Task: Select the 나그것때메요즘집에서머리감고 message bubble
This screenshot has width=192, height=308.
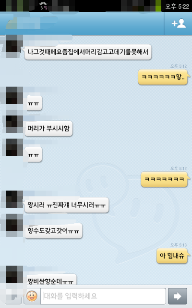Action: [x=88, y=52]
